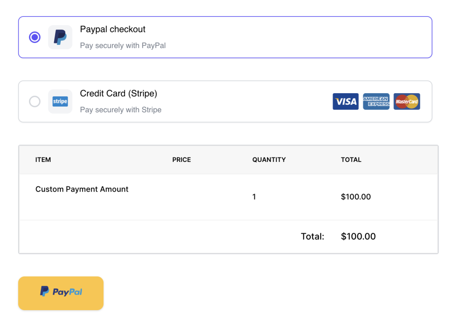Click the quantity value 1
Viewport: 455px width, 327px height.
tap(254, 197)
